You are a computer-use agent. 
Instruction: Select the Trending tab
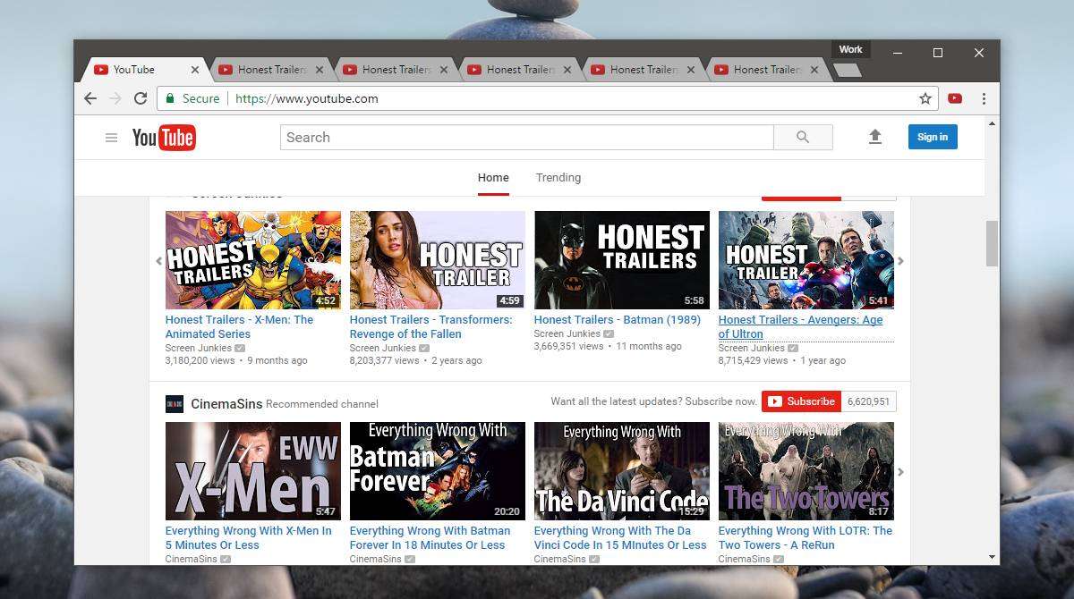[x=558, y=177]
